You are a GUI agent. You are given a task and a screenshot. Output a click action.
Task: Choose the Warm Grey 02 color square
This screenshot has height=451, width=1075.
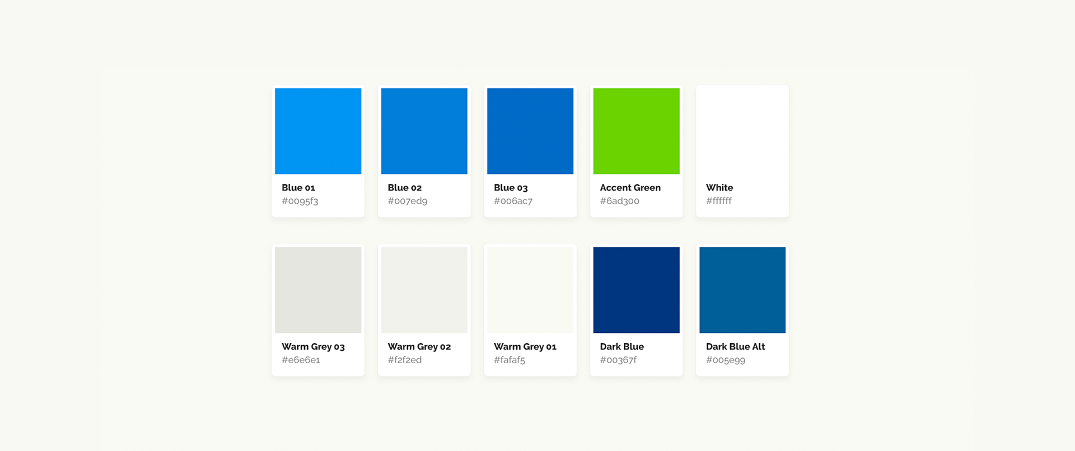click(x=424, y=290)
